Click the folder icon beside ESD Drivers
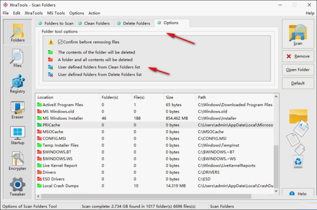This screenshot has width=317, height=210. [39, 179]
